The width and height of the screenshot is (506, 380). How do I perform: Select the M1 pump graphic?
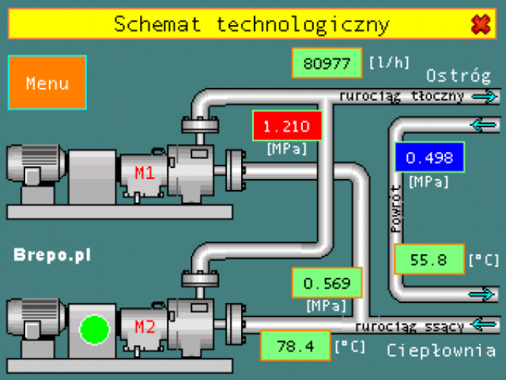coord(166,173)
